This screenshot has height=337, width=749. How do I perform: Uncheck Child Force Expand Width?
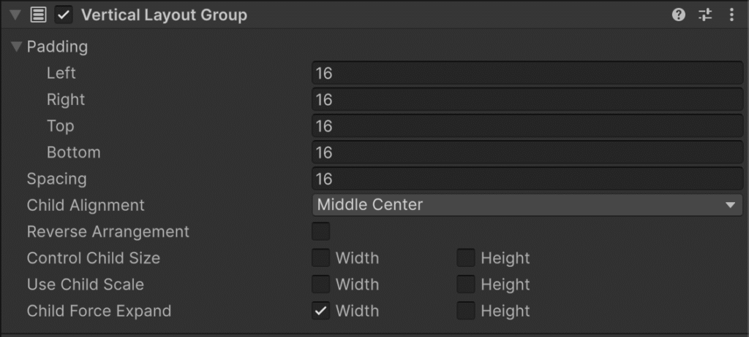point(320,311)
